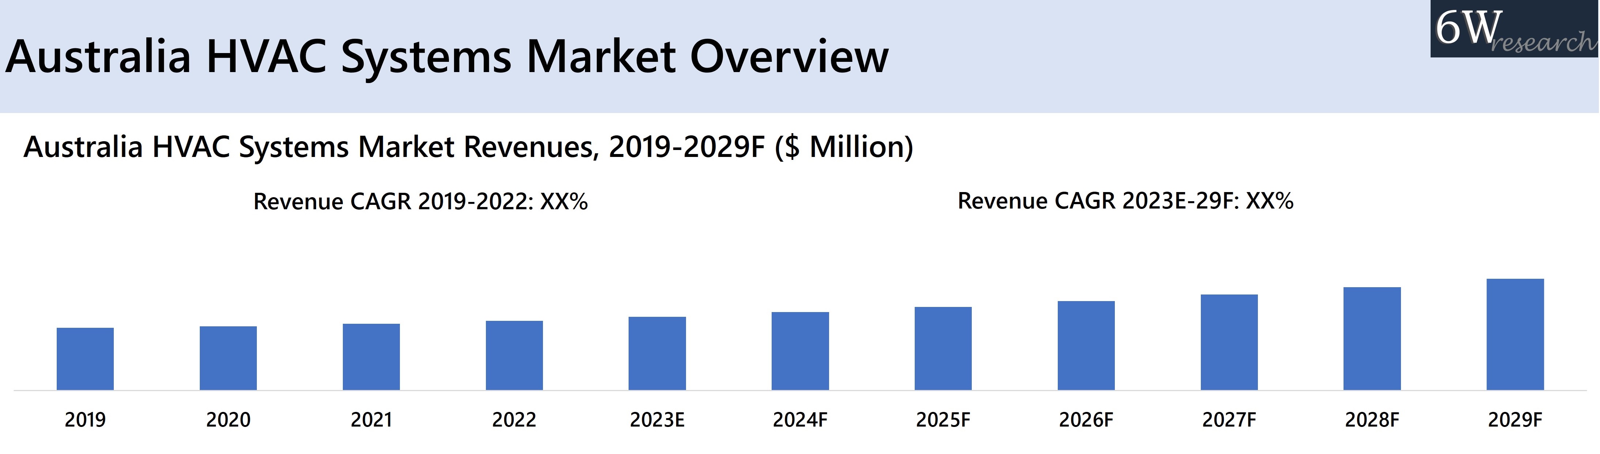1600x454 pixels.
Task: Click the 2023E revenue bar
Action: tap(657, 353)
